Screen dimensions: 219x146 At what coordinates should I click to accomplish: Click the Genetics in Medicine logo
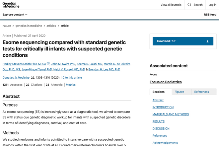point(11,5)
